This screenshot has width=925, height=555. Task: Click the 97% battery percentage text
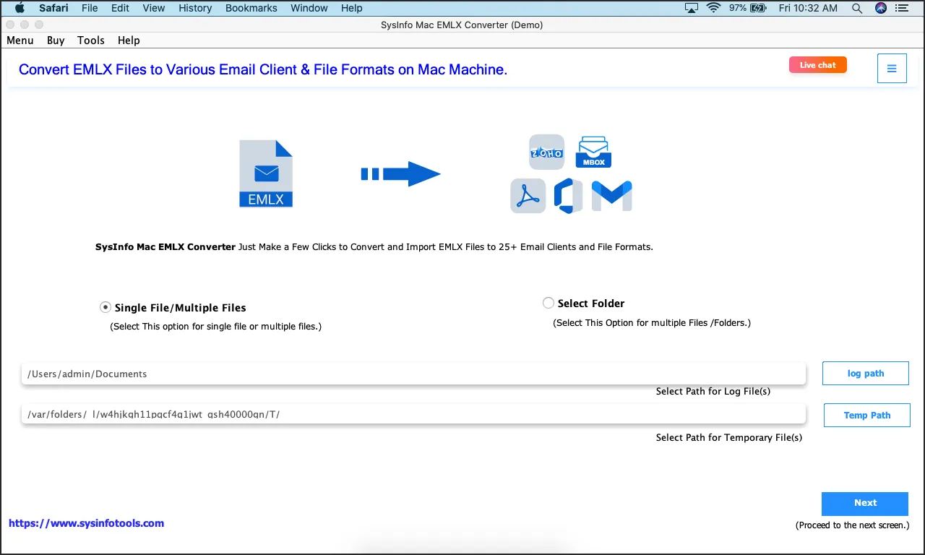point(738,8)
